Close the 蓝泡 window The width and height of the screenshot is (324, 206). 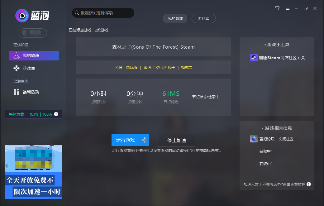pyautogui.click(x=315, y=8)
